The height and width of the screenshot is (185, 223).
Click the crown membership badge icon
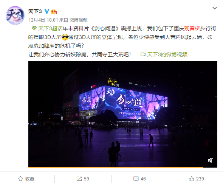tap(54, 11)
